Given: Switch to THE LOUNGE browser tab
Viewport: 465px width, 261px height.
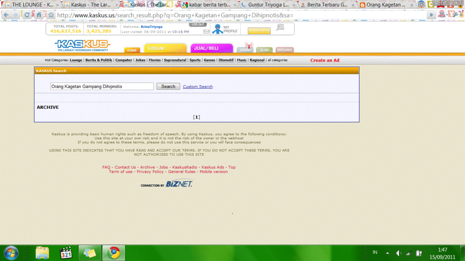Looking at the screenshot, I should click(x=30, y=5).
